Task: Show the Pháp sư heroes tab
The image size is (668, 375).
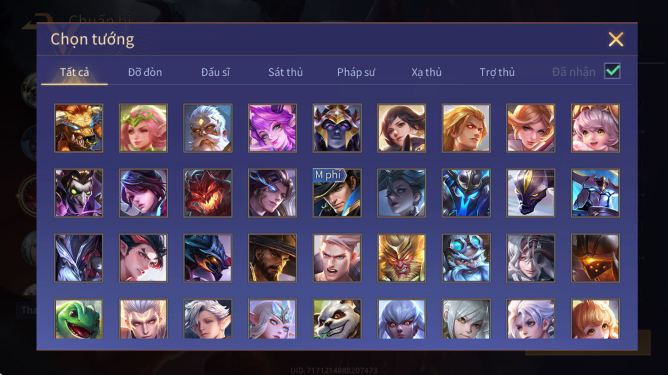Action: [x=356, y=72]
